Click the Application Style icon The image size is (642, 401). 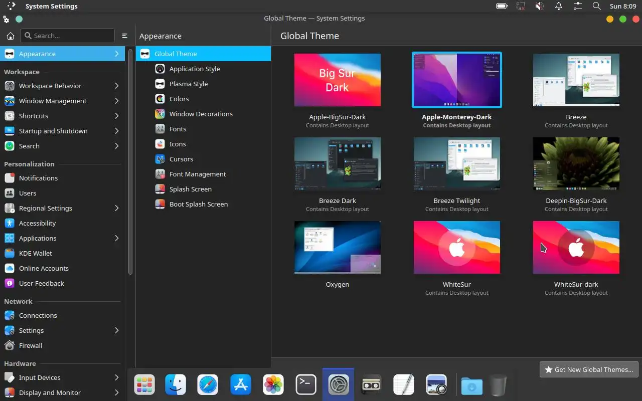[x=160, y=69]
